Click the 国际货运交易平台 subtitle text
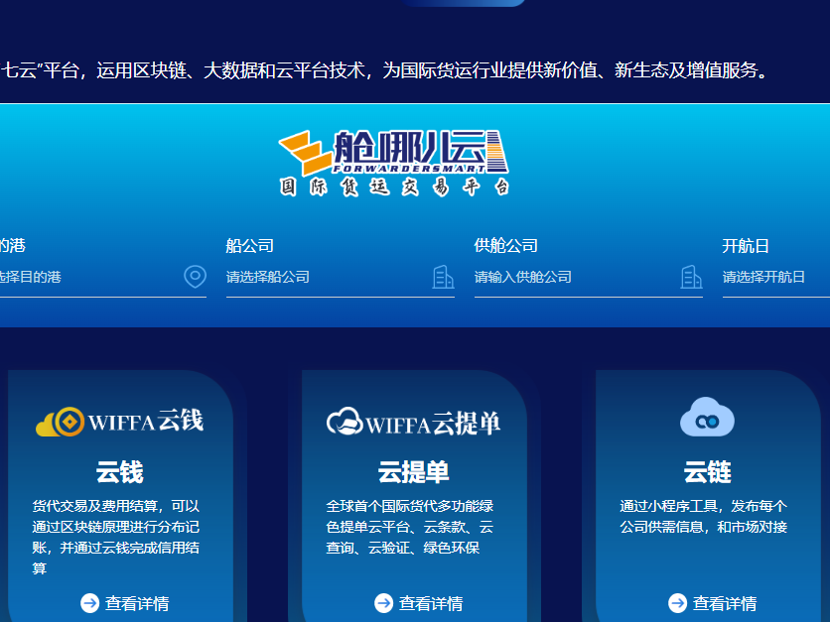This screenshot has height=622, width=830. (394, 187)
